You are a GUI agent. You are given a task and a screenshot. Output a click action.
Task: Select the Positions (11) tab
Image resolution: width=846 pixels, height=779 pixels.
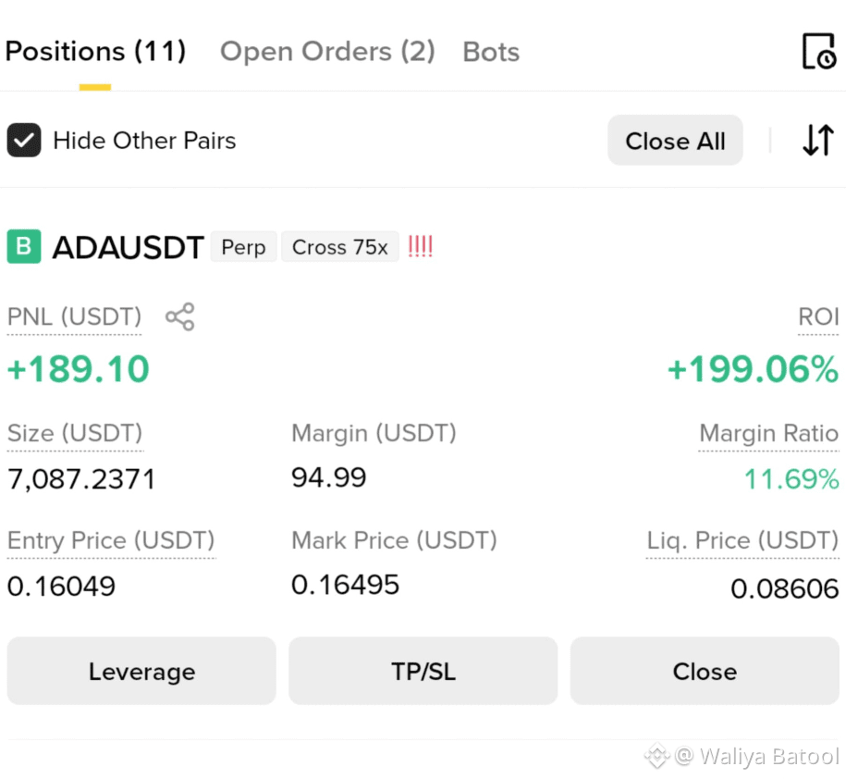click(95, 52)
